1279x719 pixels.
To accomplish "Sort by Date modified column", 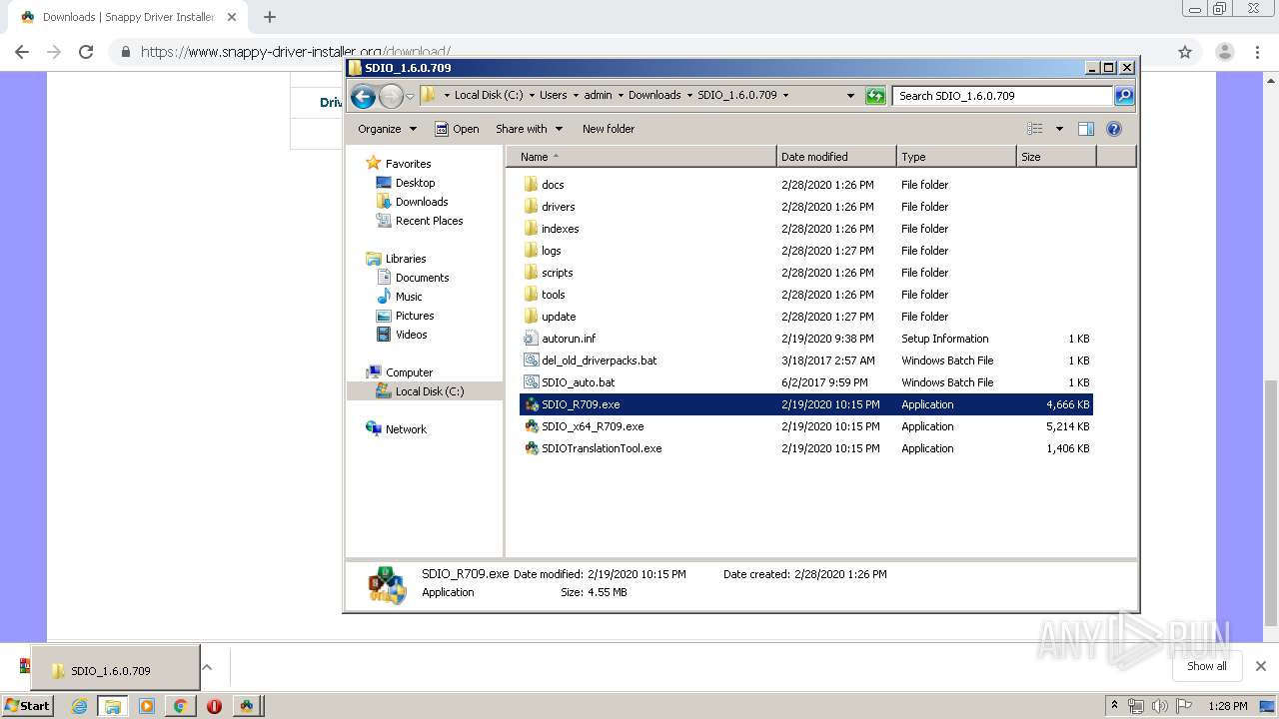I will coord(836,157).
